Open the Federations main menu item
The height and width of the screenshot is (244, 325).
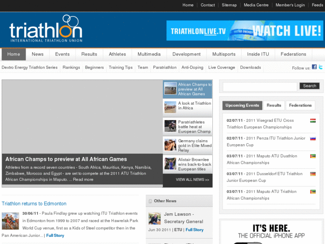pyautogui.click(x=293, y=54)
